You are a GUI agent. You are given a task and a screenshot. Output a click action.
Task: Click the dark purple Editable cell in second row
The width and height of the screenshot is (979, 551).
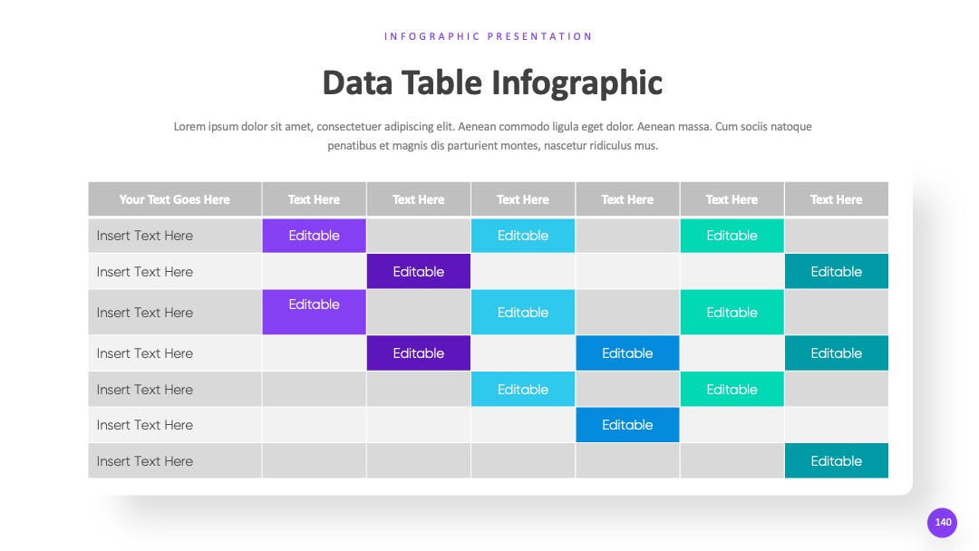pyautogui.click(x=418, y=272)
